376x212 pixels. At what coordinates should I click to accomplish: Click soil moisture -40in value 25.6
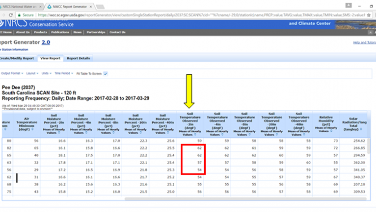tap(171, 141)
